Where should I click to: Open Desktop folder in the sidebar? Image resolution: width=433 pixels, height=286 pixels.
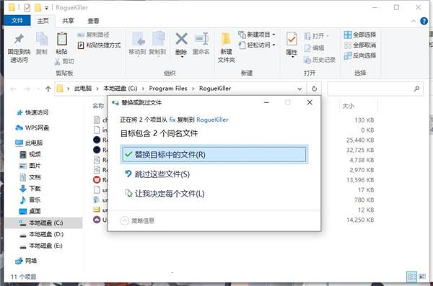tap(30, 211)
